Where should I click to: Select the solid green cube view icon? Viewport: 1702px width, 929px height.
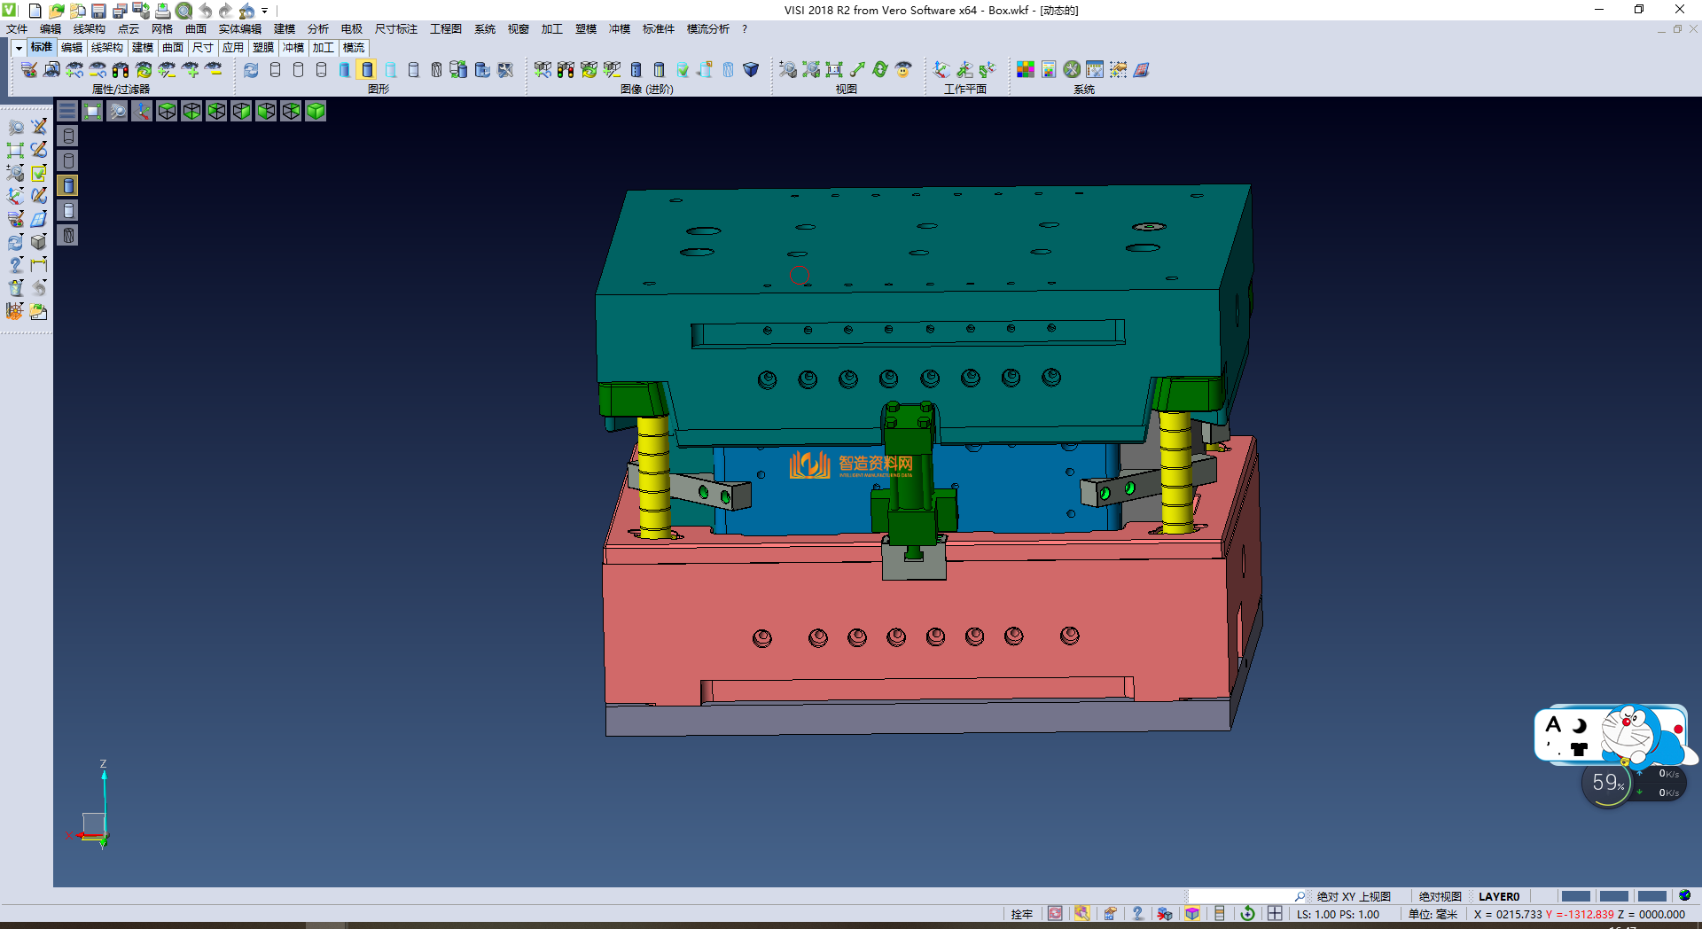[316, 111]
